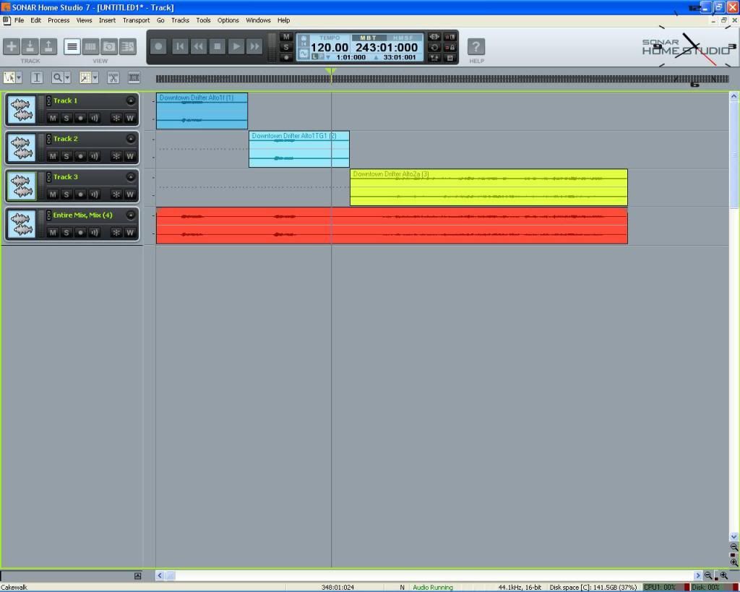Screen dimensions: 740x592
Task: Start playback with the Play button
Action: point(236,47)
